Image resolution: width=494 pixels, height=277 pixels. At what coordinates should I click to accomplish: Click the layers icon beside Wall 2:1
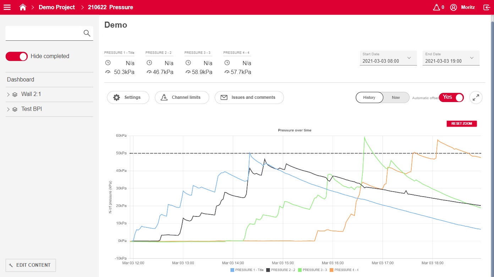15,95
